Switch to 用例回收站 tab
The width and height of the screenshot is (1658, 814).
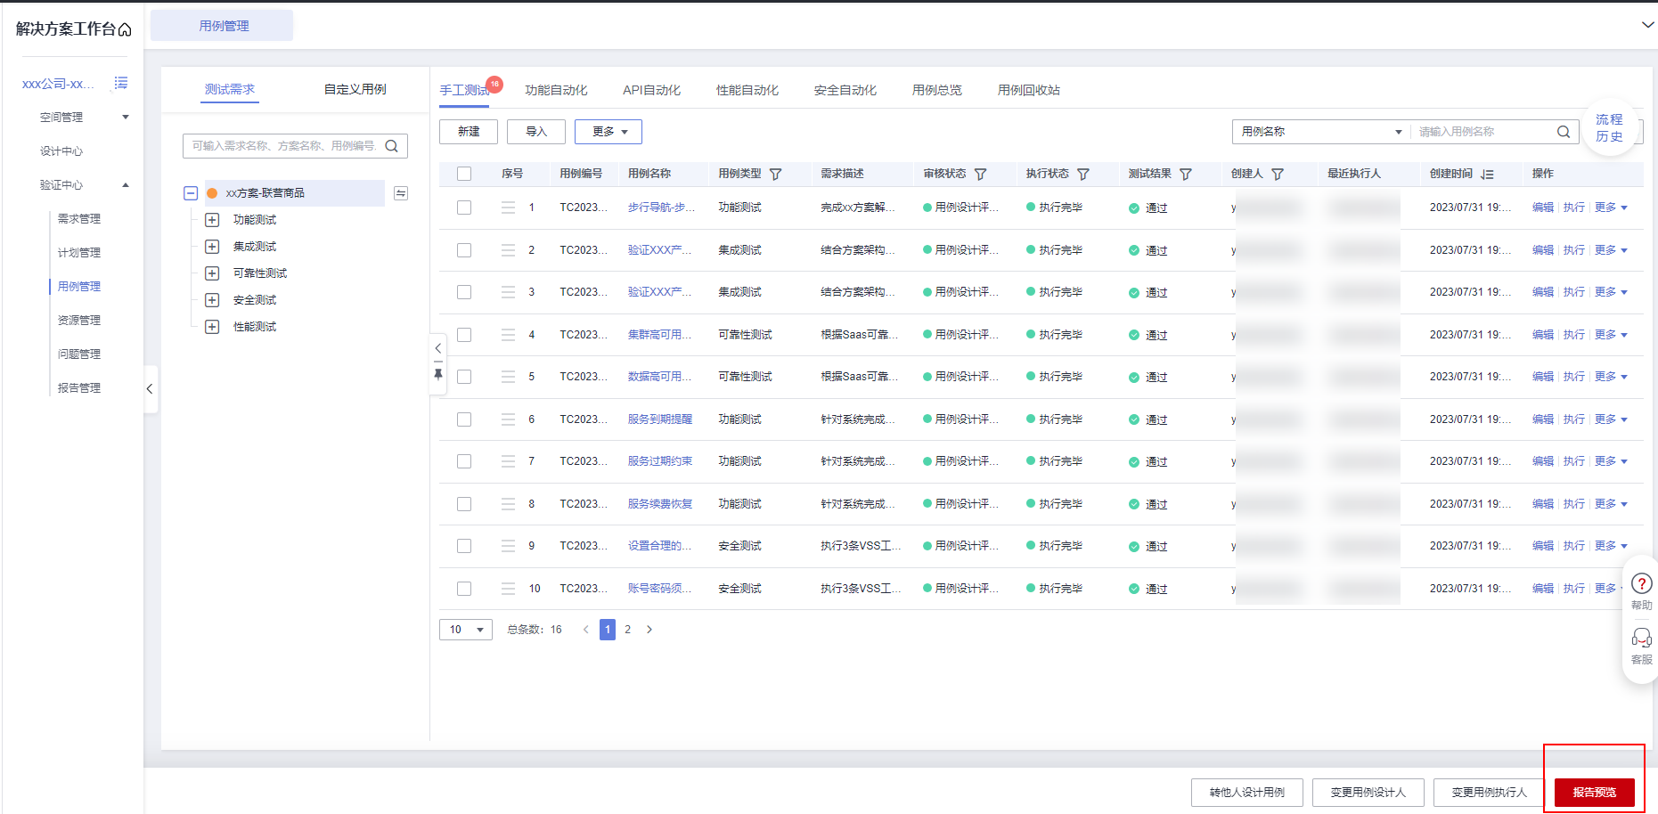(1028, 90)
